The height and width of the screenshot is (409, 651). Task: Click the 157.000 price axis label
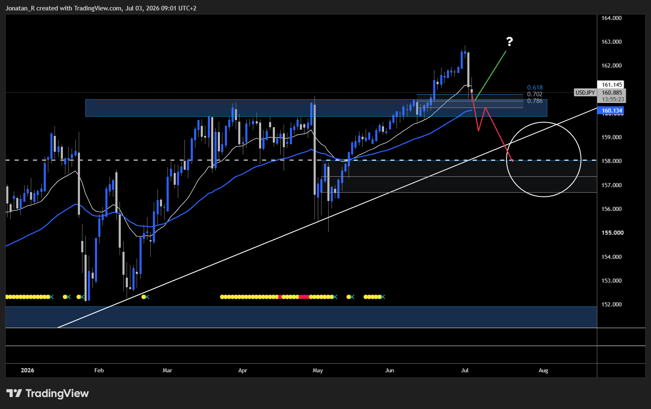611,185
